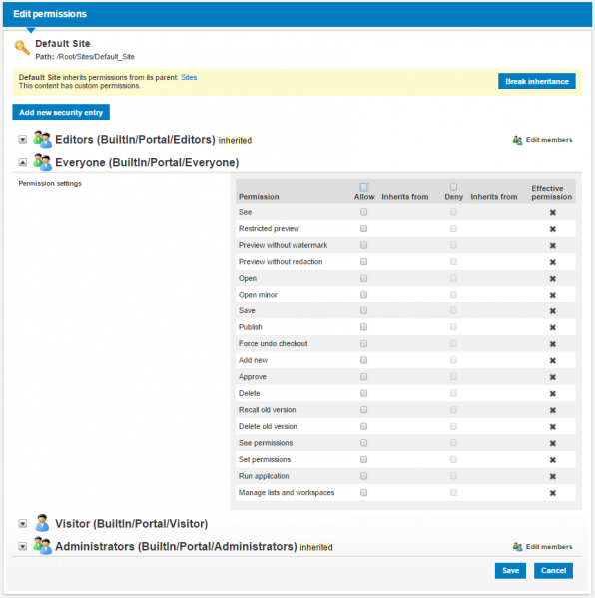Click Edit members link for Administrators
The image size is (595, 598).
549,546
